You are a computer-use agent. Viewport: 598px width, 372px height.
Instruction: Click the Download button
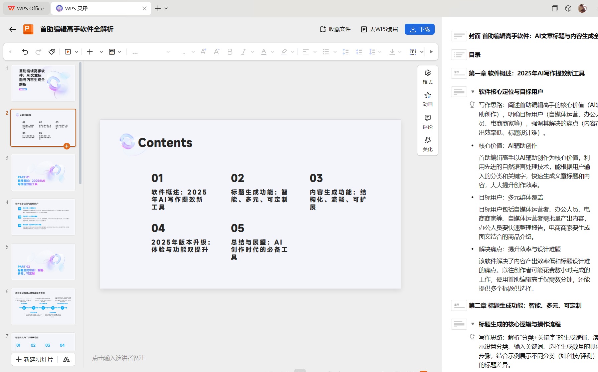point(420,29)
